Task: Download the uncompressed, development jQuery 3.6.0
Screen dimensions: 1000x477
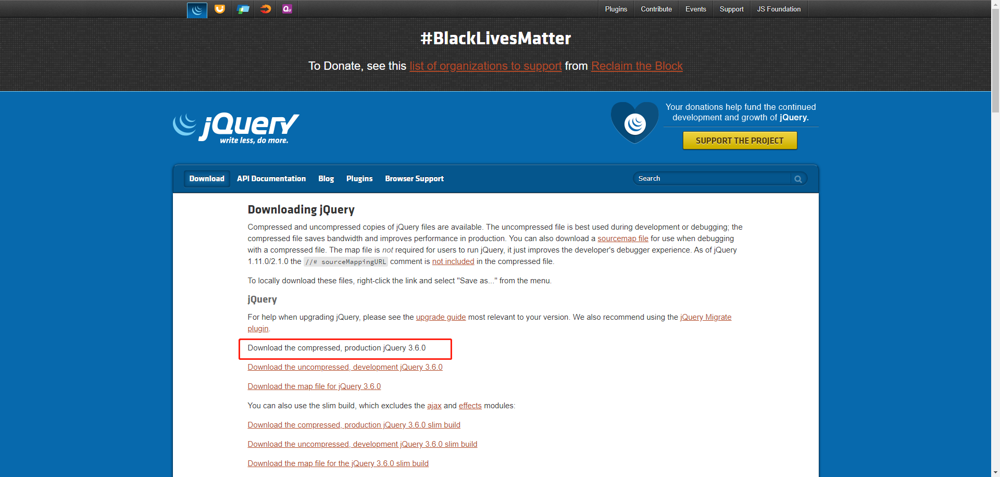Action: 345,367
